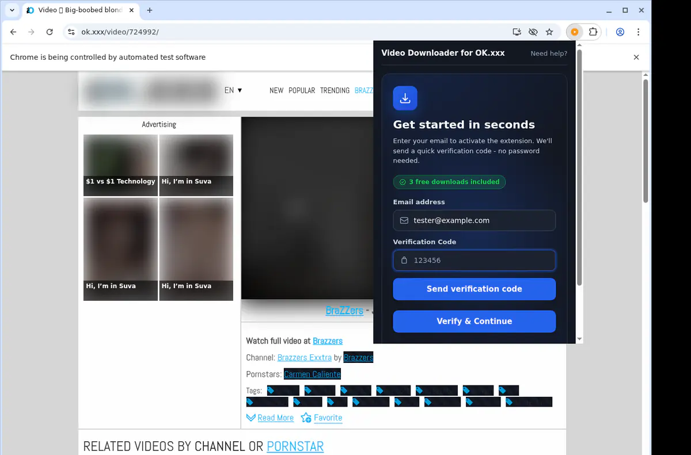Open the Brazzers link after Watch full video

[328, 341]
